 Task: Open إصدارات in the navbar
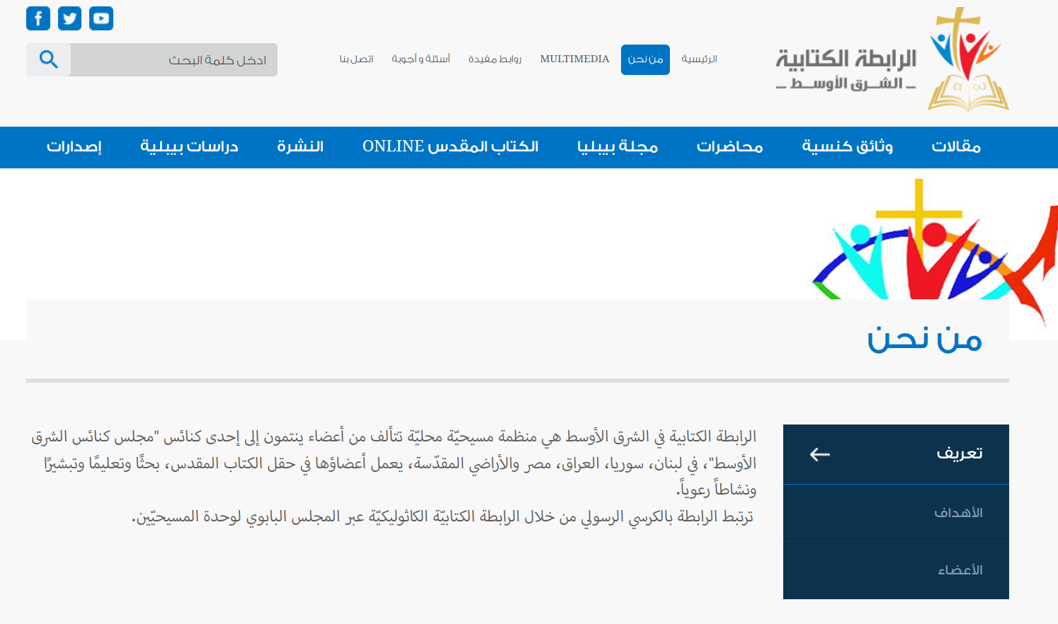74,146
